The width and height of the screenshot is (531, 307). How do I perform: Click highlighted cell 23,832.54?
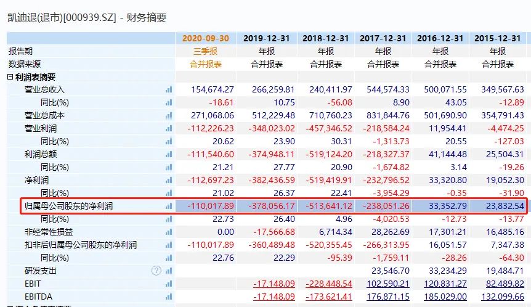505,206
